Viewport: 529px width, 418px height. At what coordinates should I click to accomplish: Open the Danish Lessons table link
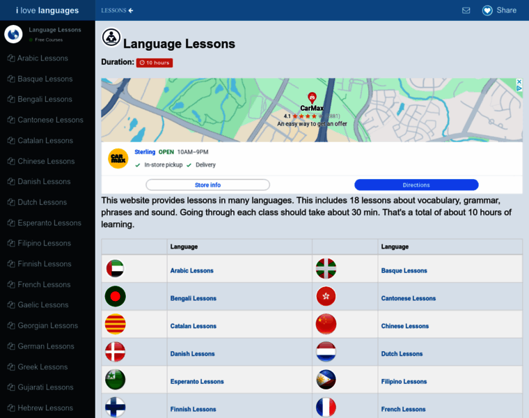pyautogui.click(x=192, y=353)
